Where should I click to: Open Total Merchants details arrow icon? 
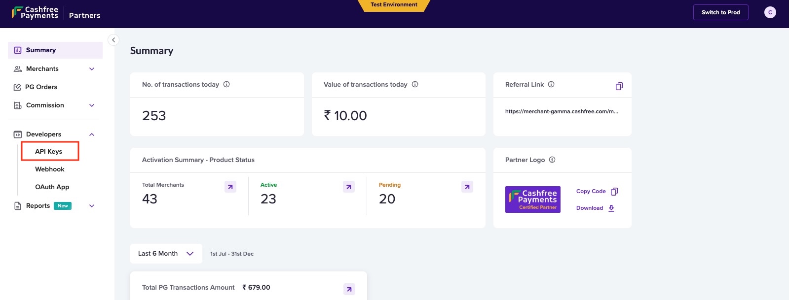(230, 187)
